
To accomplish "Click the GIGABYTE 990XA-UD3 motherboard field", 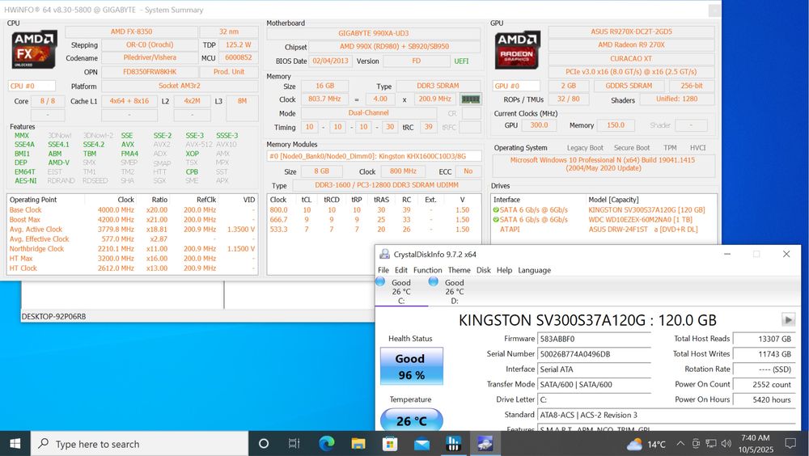I will (374, 33).
